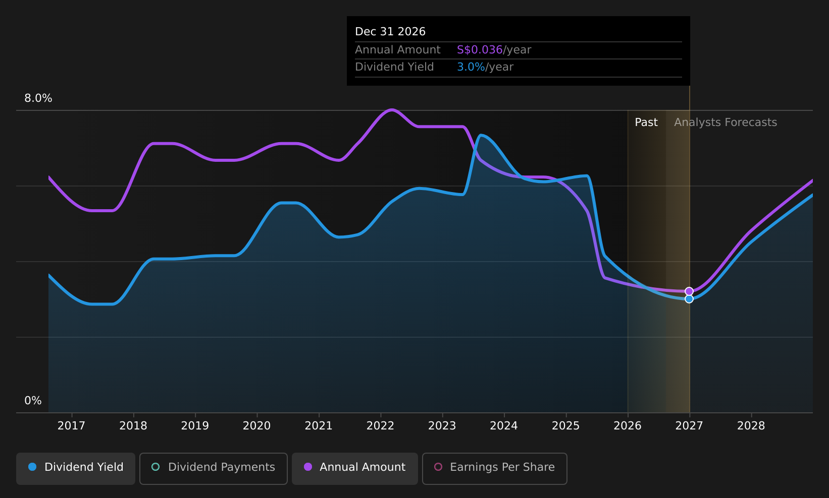Click the 2017 x-axis label
Viewport: 829px width, 498px height.
point(71,426)
